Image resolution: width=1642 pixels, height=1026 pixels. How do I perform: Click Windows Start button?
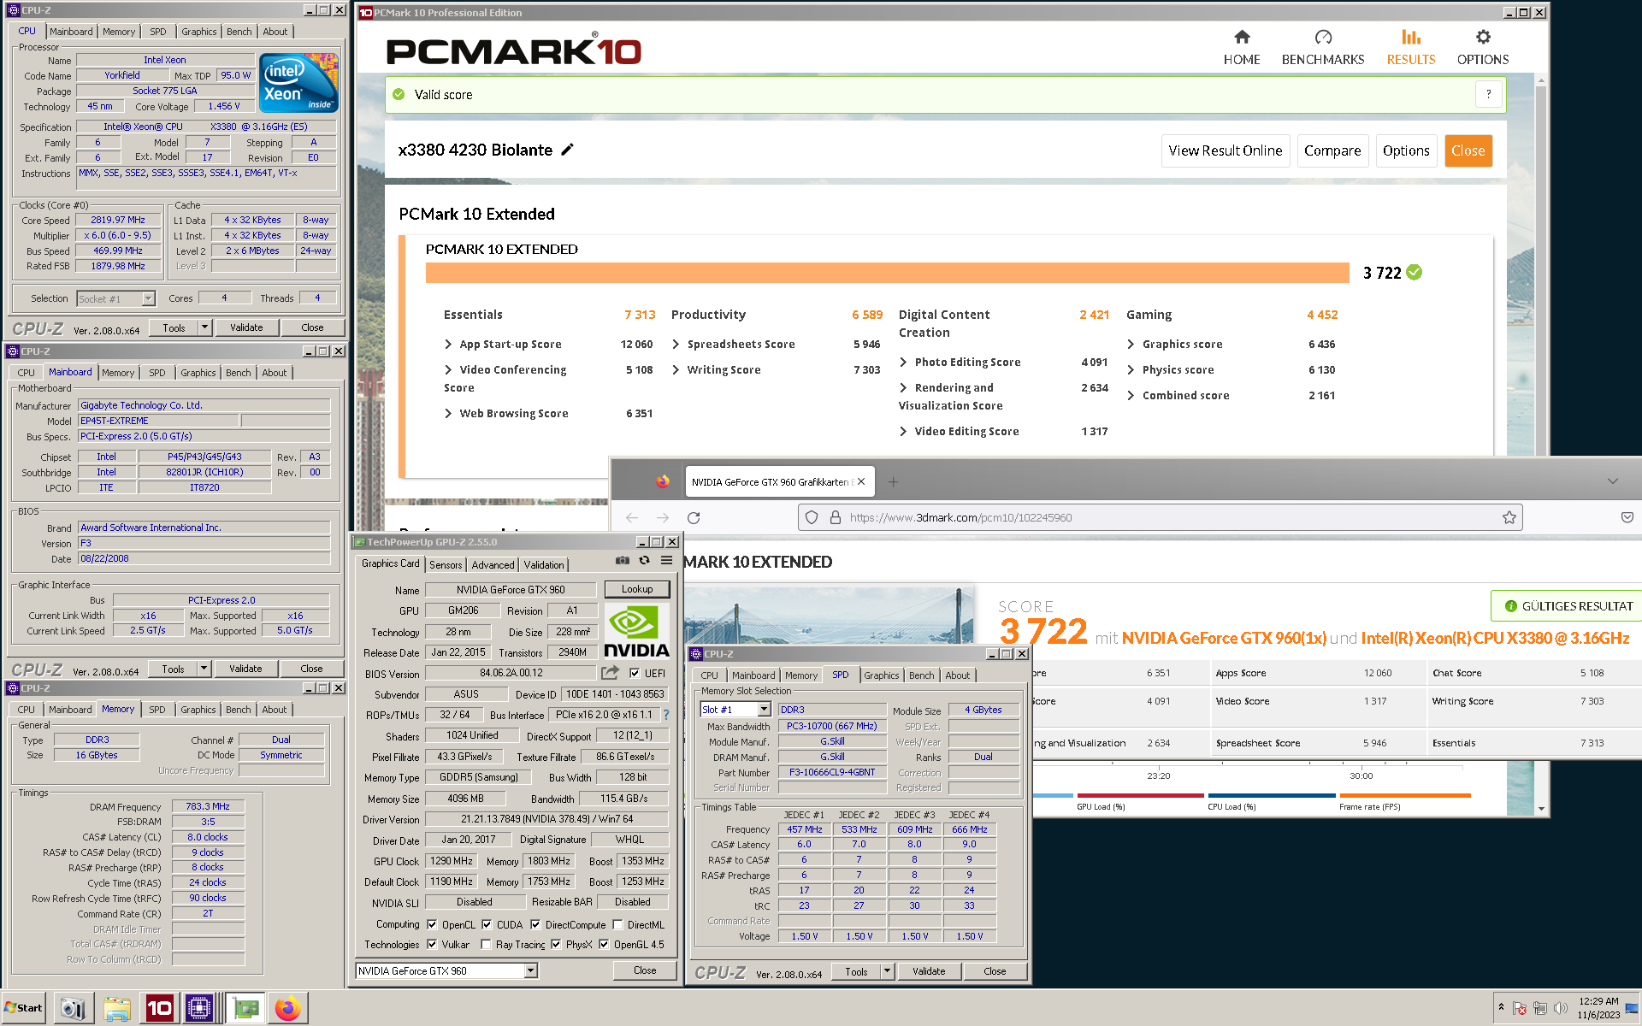click(24, 1008)
